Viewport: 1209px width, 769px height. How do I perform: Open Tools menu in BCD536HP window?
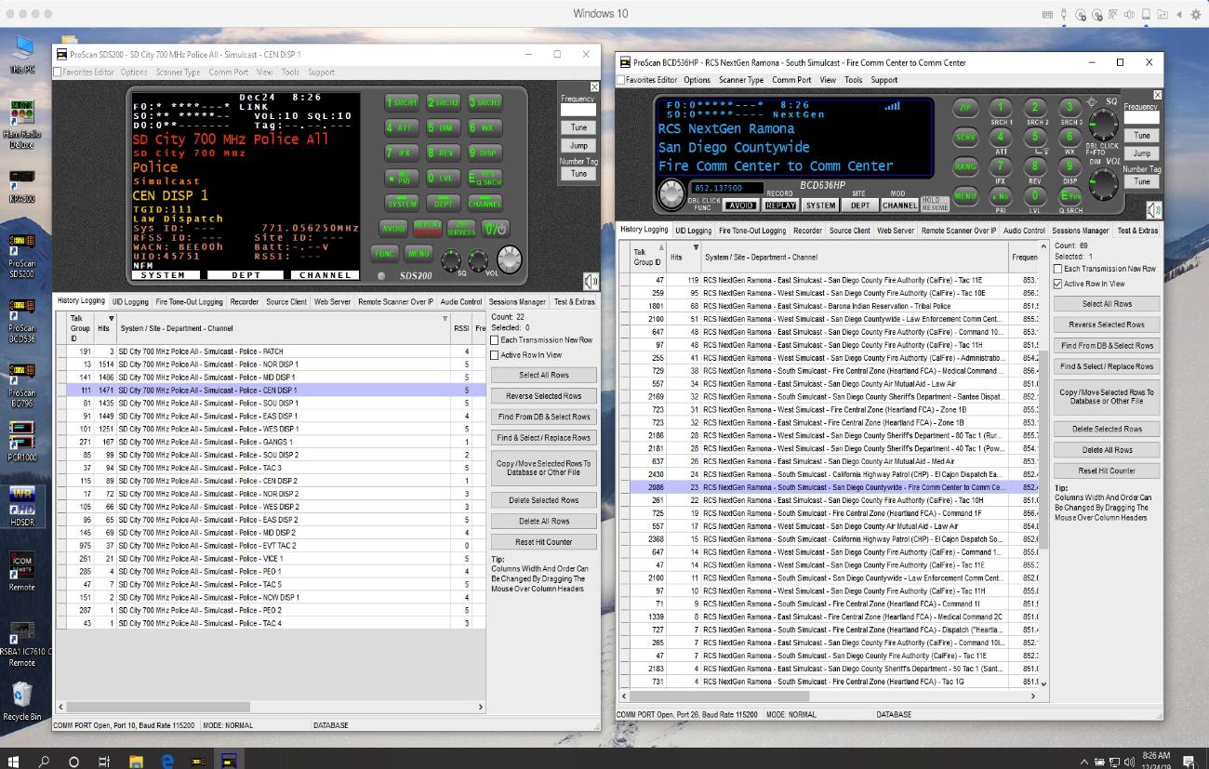(x=853, y=80)
